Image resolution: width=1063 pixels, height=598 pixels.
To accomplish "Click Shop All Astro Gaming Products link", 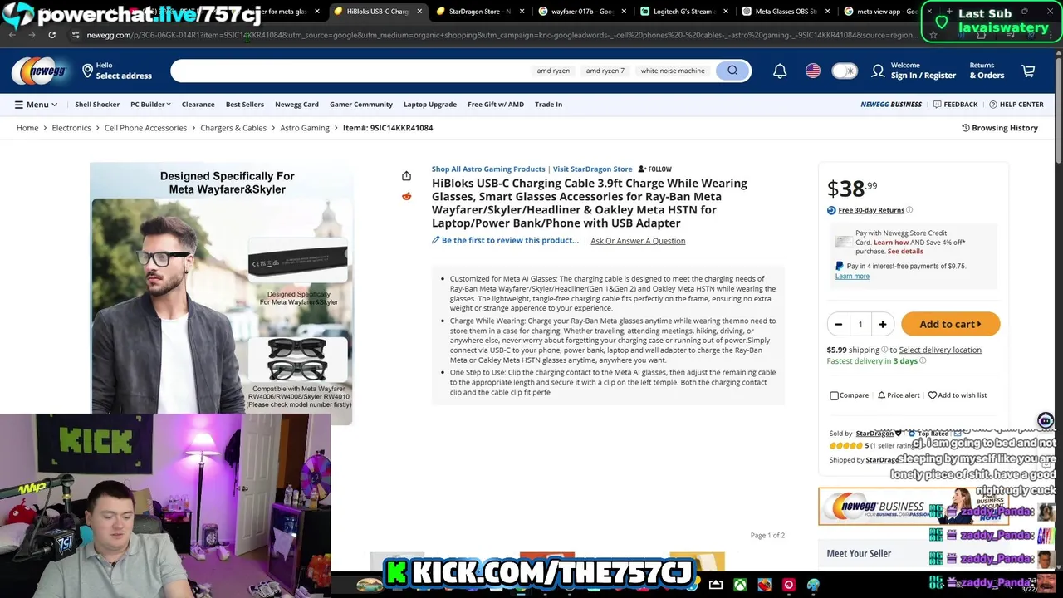I will click(488, 169).
